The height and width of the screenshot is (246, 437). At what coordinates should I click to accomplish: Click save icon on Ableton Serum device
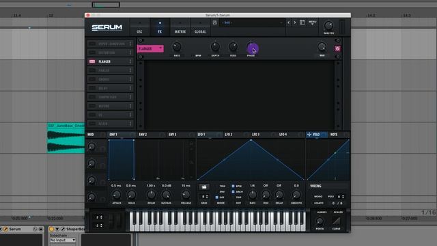pyautogui.click(x=41, y=230)
